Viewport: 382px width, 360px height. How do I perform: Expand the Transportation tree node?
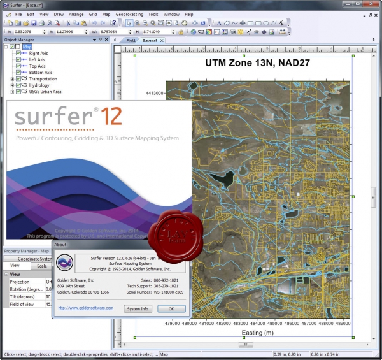click(x=12, y=79)
